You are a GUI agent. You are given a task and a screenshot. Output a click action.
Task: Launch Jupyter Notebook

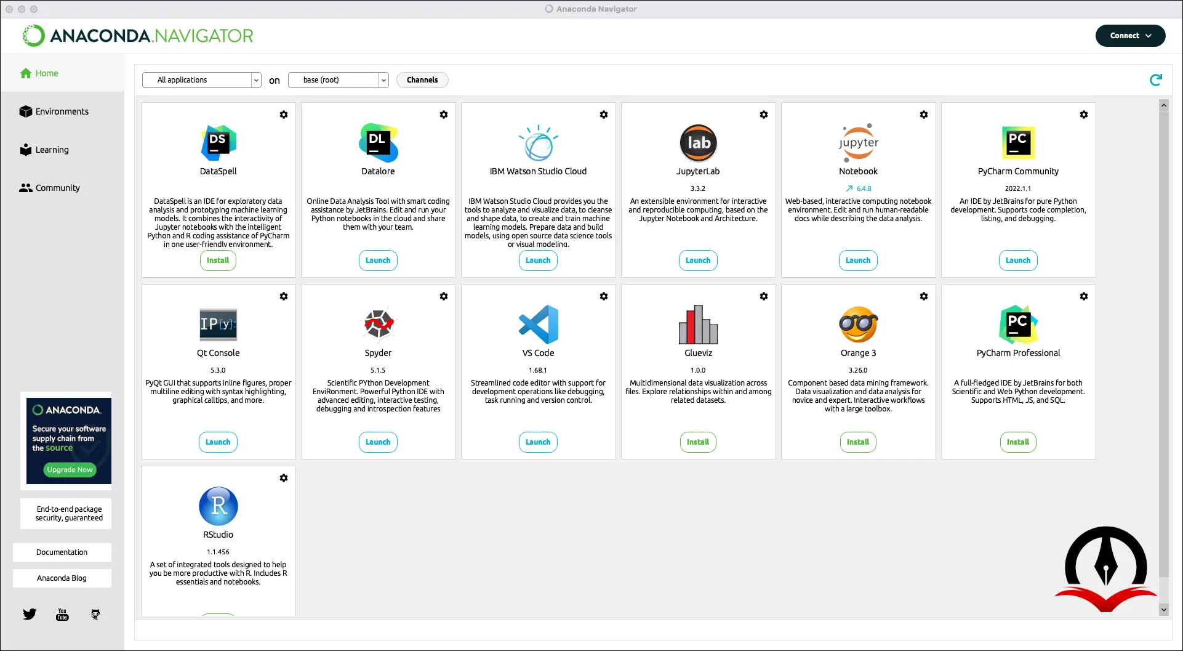pyautogui.click(x=858, y=261)
